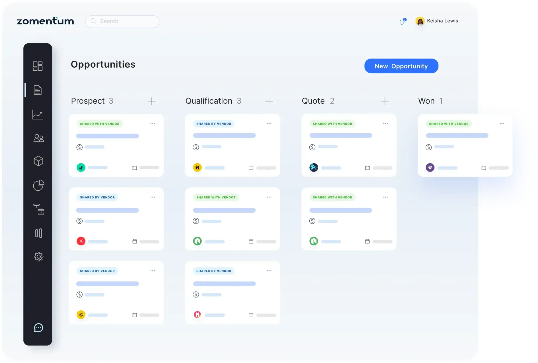
Task: Click the two-column bars icon in sidebar
Action: coord(38,233)
